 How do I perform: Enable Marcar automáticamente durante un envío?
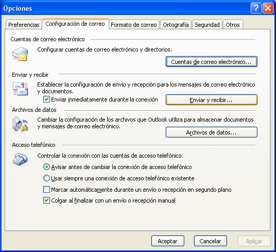pos(46,190)
